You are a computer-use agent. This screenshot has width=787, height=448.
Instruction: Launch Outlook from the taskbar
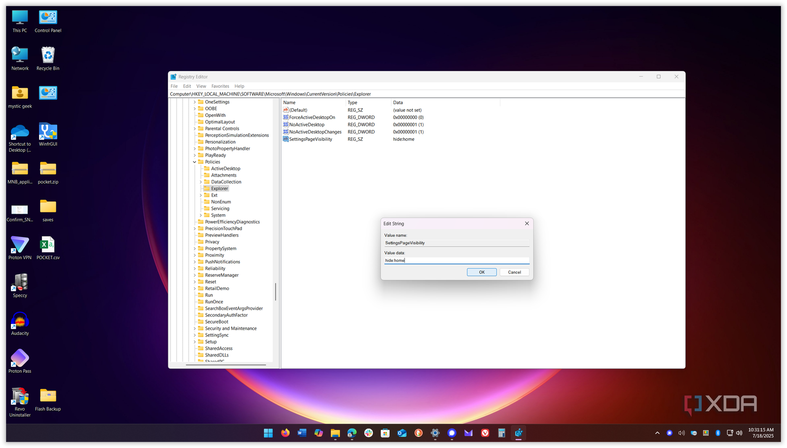point(402,433)
